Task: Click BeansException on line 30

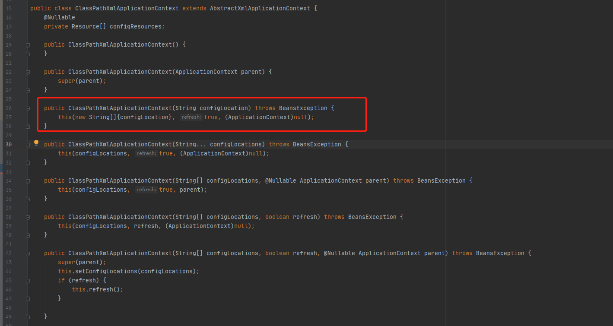Action: tap(317, 144)
